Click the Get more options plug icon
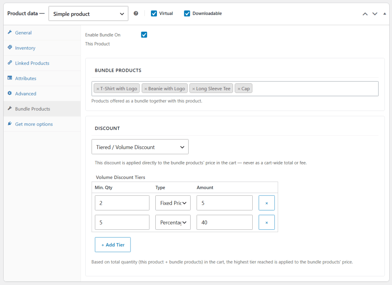Image resolution: width=392 pixels, height=285 pixels. [x=10, y=123]
